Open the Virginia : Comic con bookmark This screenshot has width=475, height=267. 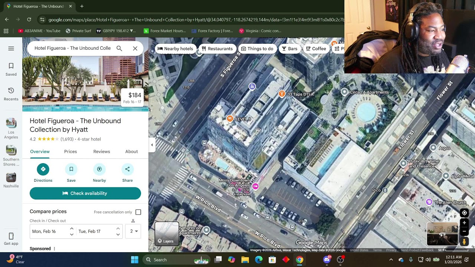click(260, 31)
